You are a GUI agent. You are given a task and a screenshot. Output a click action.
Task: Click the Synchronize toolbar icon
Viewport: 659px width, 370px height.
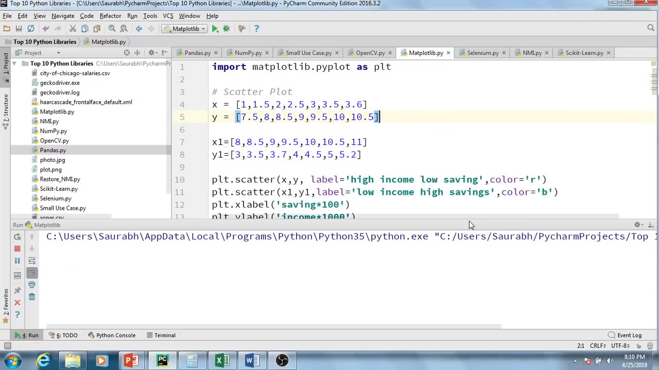point(31,29)
